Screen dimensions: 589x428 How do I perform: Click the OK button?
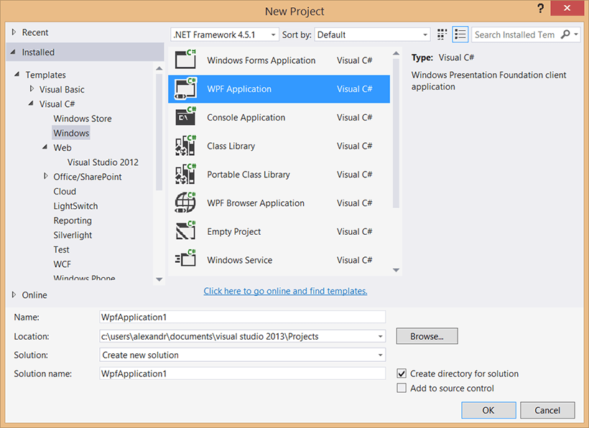tap(488, 410)
